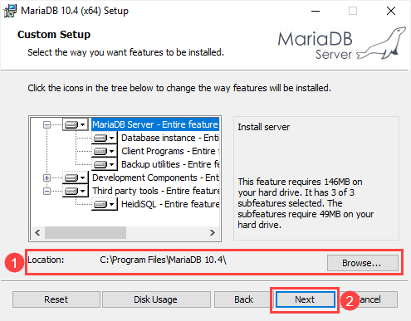Click the installation path C:\Program Files\MariaDB 10.4\
Screen dimensions: 411x321
click(x=163, y=260)
